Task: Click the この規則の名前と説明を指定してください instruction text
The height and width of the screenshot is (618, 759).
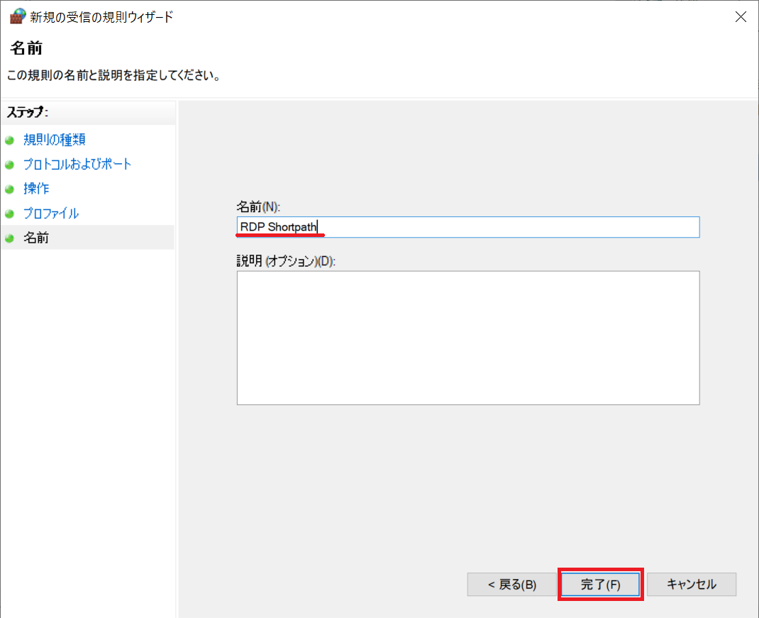Action: pyautogui.click(x=114, y=75)
